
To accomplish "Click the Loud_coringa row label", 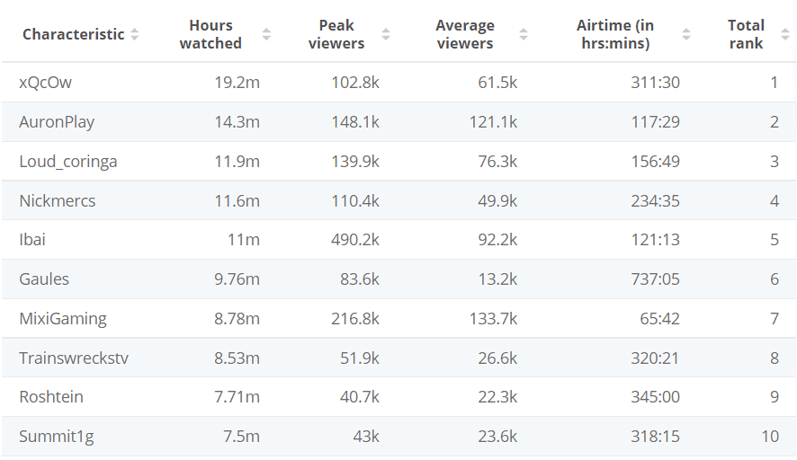I will 68,162.
